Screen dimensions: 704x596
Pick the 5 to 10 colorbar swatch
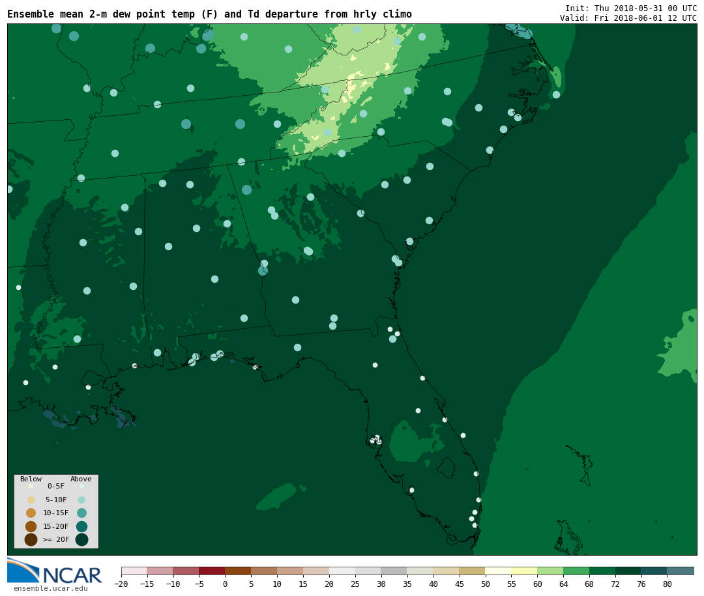pos(265,571)
